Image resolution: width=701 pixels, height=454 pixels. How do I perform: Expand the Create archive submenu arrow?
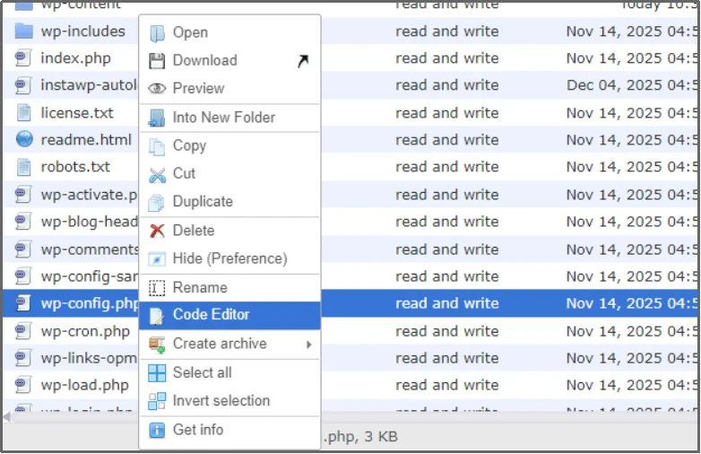(309, 345)
